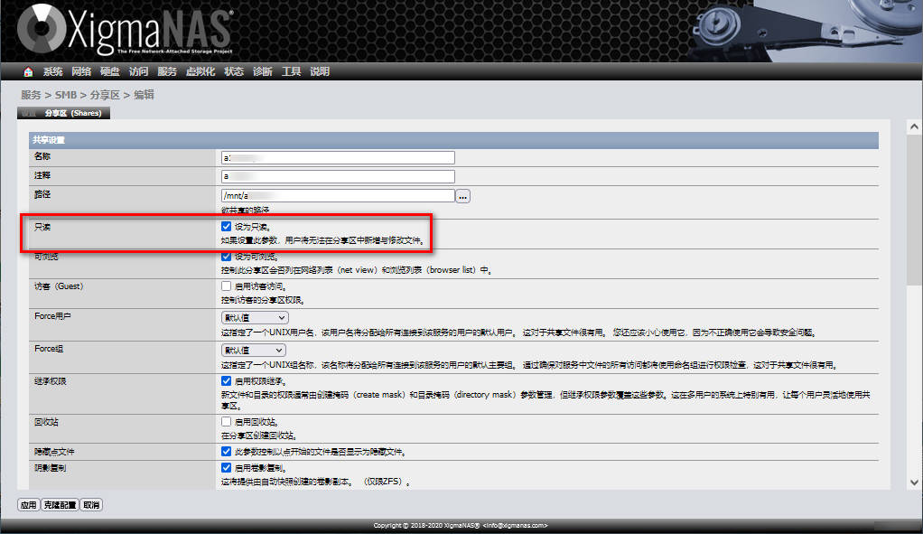The image size is (923, 534).
Task: Click the 应用 apply button
Action: [28, 504]
